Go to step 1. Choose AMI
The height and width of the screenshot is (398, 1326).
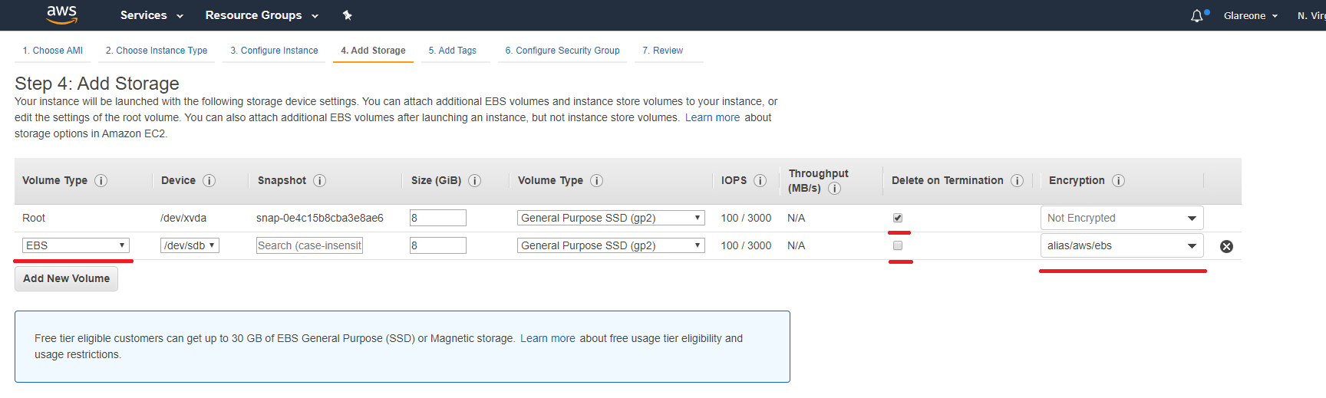click(x=52, y=51)
